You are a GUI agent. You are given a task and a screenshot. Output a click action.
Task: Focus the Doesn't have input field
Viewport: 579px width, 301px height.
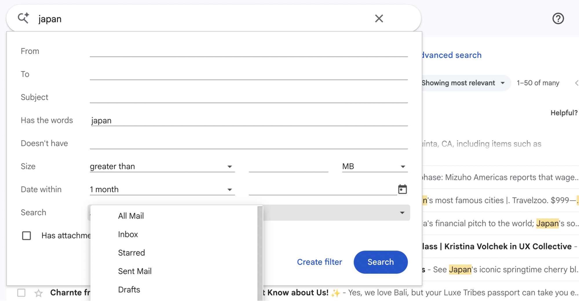[x=249, y=143]
